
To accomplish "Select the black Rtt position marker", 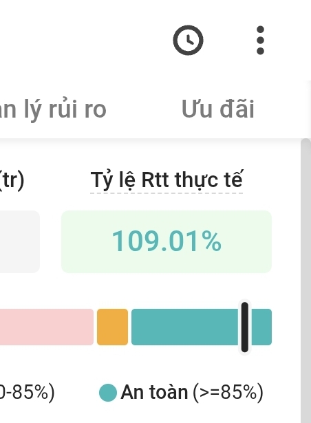I will tap(244, 327).
